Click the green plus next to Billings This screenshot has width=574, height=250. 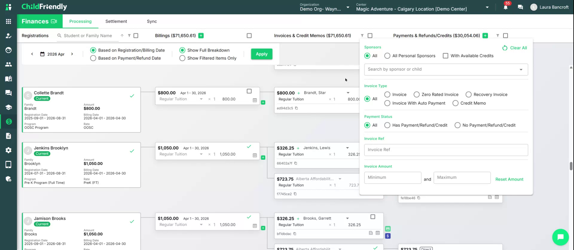tap(201, 36)
